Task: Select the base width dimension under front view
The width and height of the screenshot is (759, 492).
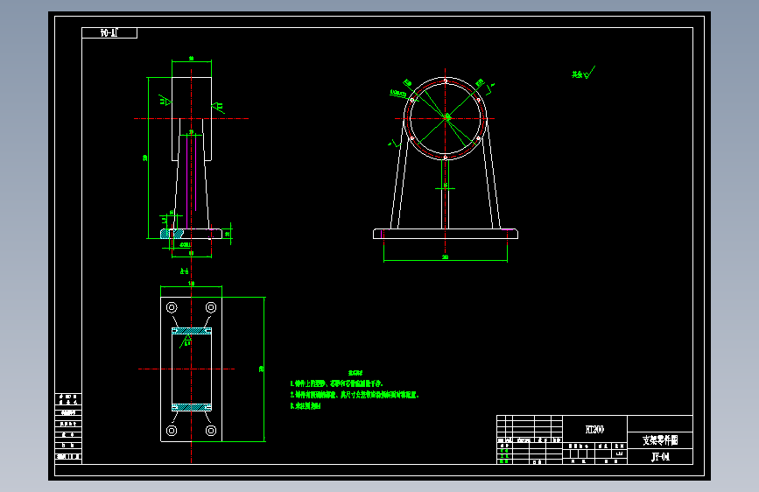Action: click(x=446, y=257)
